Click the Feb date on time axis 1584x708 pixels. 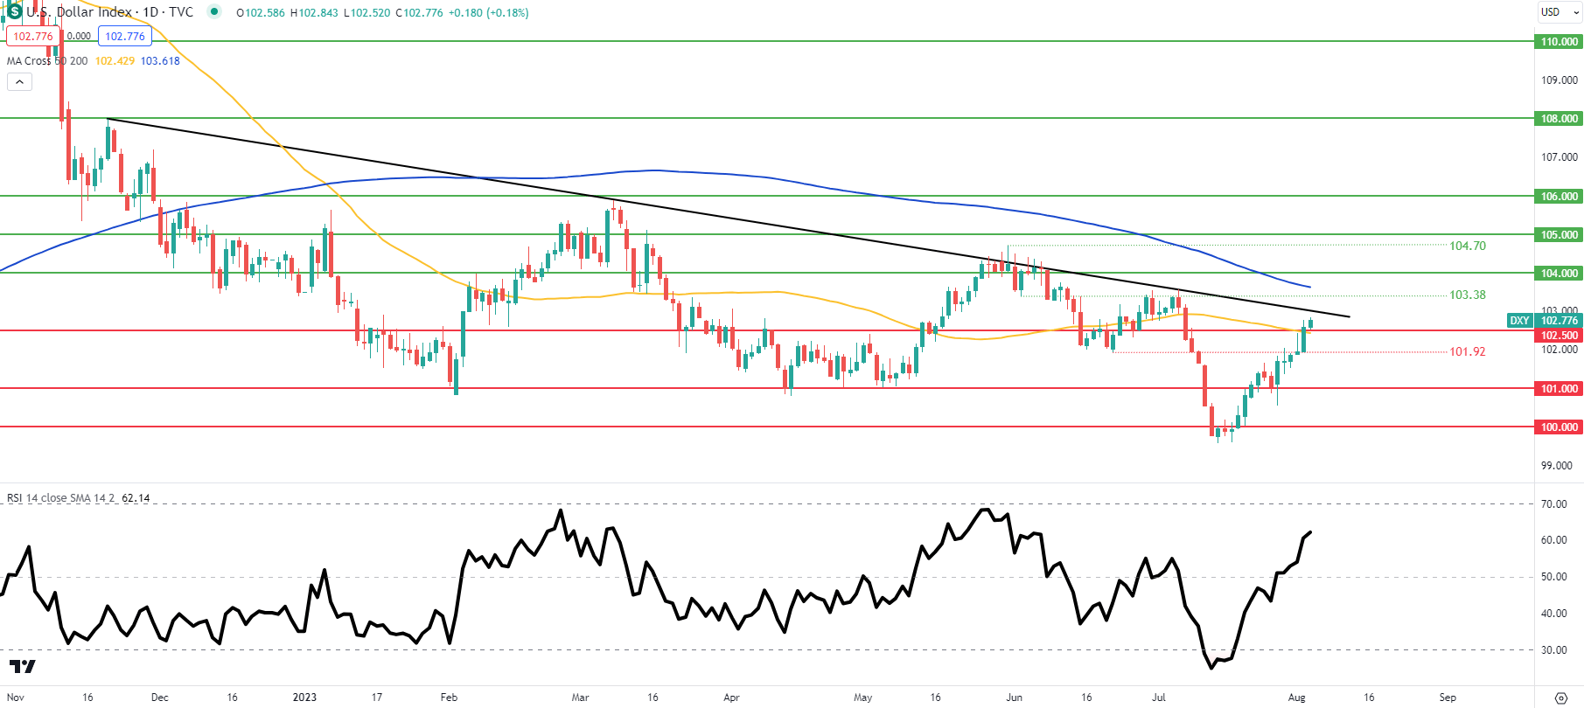pos(449,698)
